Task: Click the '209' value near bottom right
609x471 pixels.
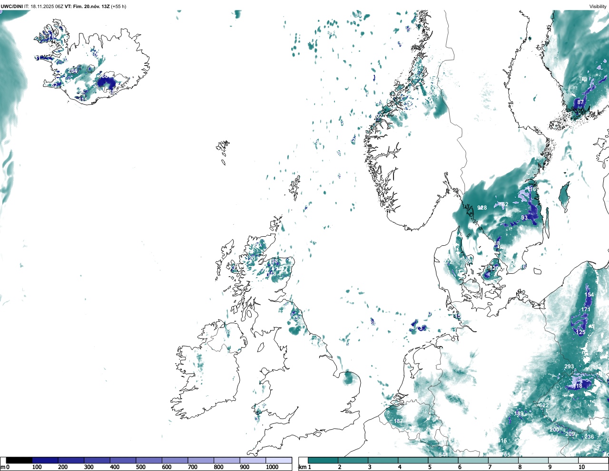Action: (x=570, y=434)
